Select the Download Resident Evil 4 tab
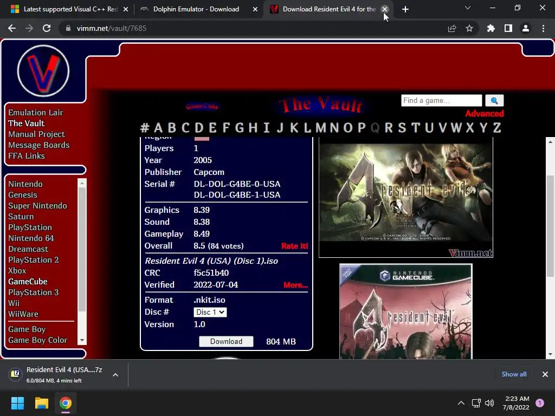The height and width of the screenshot is (416, 555). point(329,9)
